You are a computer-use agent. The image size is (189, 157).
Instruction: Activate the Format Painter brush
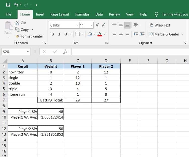pos(17,36)
